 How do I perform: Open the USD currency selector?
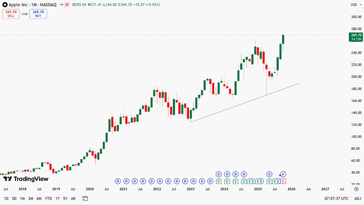coord(354,5)
